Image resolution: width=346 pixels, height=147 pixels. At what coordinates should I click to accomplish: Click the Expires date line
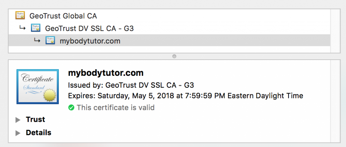pos(186,96)
